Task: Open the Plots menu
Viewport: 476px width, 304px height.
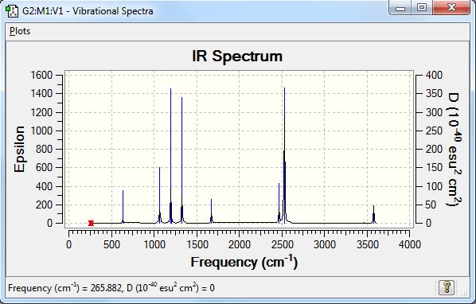Action: pos(20,31)
